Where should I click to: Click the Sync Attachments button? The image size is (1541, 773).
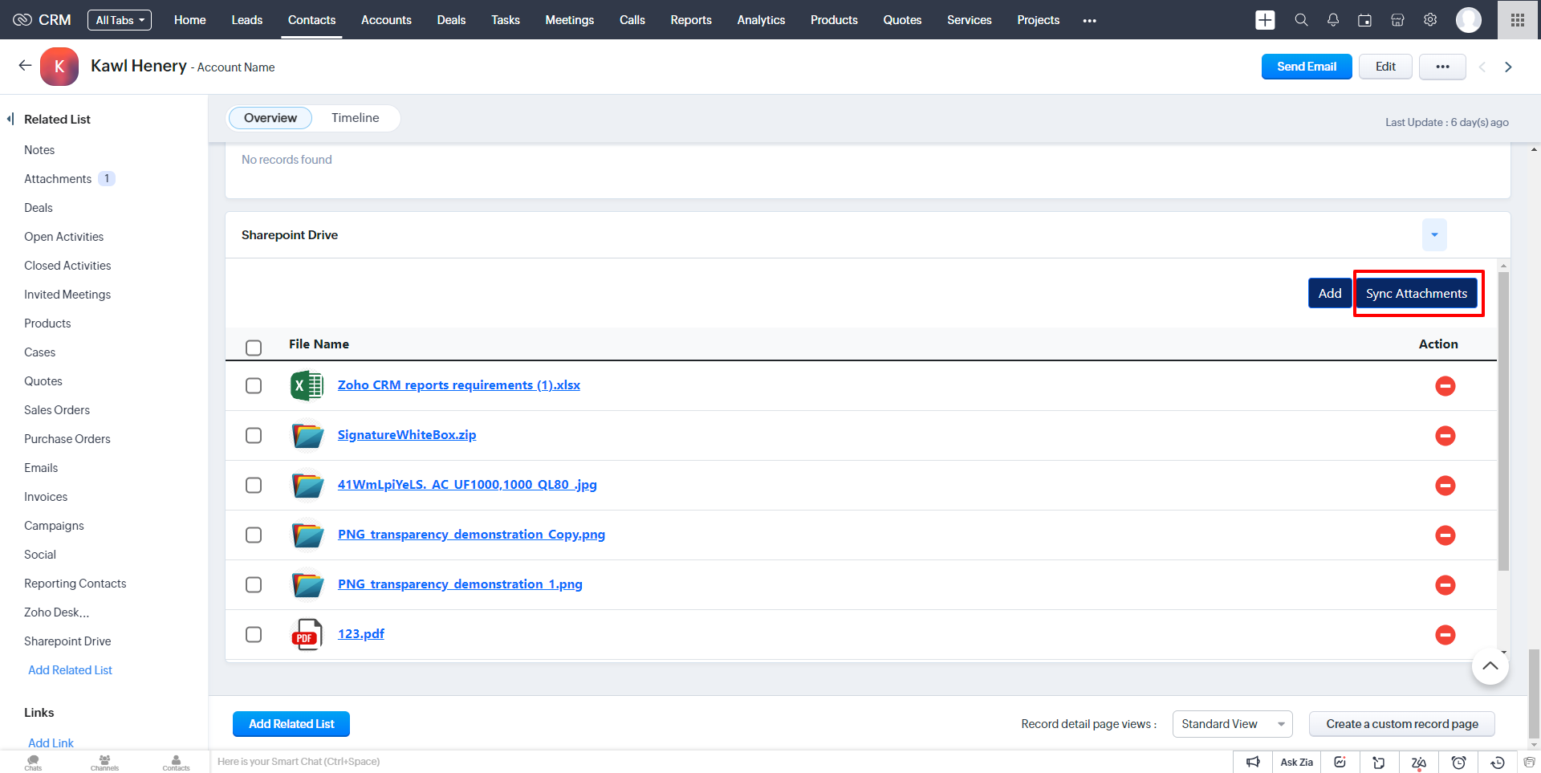point(1417,294)
